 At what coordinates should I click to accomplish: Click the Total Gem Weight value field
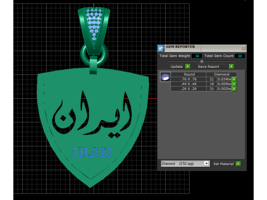197,56
